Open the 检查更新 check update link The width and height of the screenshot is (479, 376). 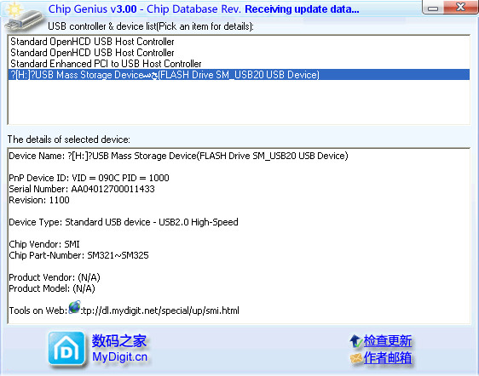click(387, 340)
